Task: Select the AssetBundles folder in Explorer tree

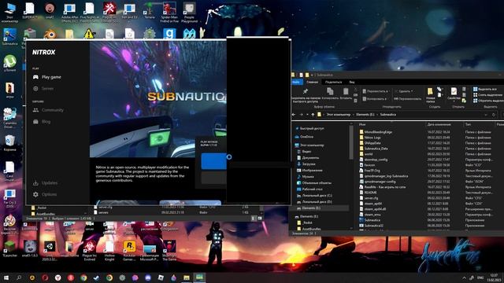Action: (312, 229)
